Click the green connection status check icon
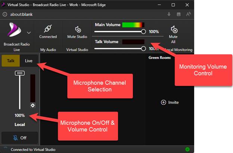This screenshot has width=233, height=153. coord(187,149)
